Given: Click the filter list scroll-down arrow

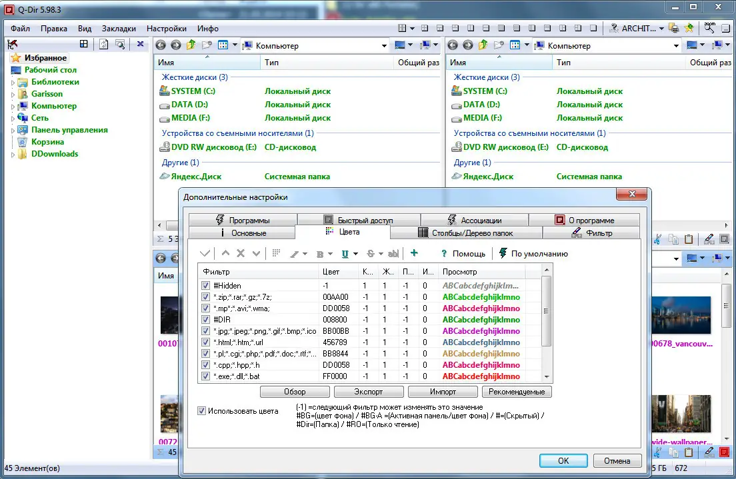Looking at the screenshot, I should pyautogui.click(x=547, y=376).
